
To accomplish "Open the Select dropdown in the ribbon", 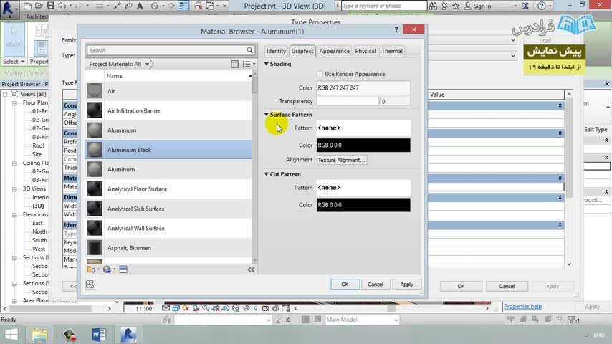I will coord(14,62).
